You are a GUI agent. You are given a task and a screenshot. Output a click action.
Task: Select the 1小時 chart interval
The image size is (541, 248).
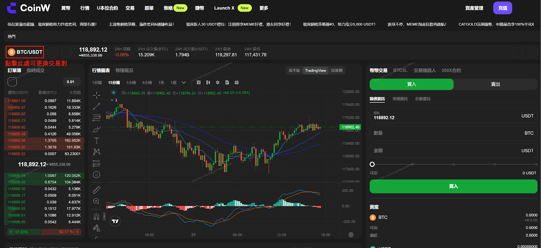[x=131, y=83]
